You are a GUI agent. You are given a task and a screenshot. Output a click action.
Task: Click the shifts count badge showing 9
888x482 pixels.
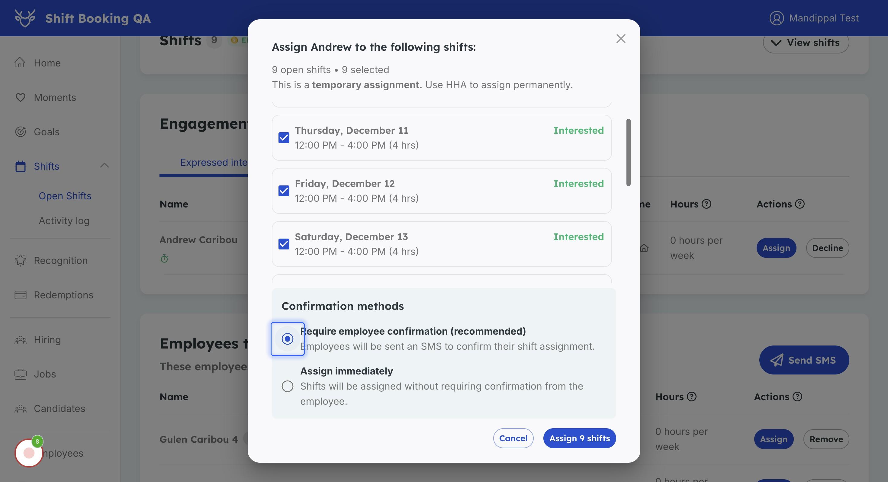tap(214, 40)
